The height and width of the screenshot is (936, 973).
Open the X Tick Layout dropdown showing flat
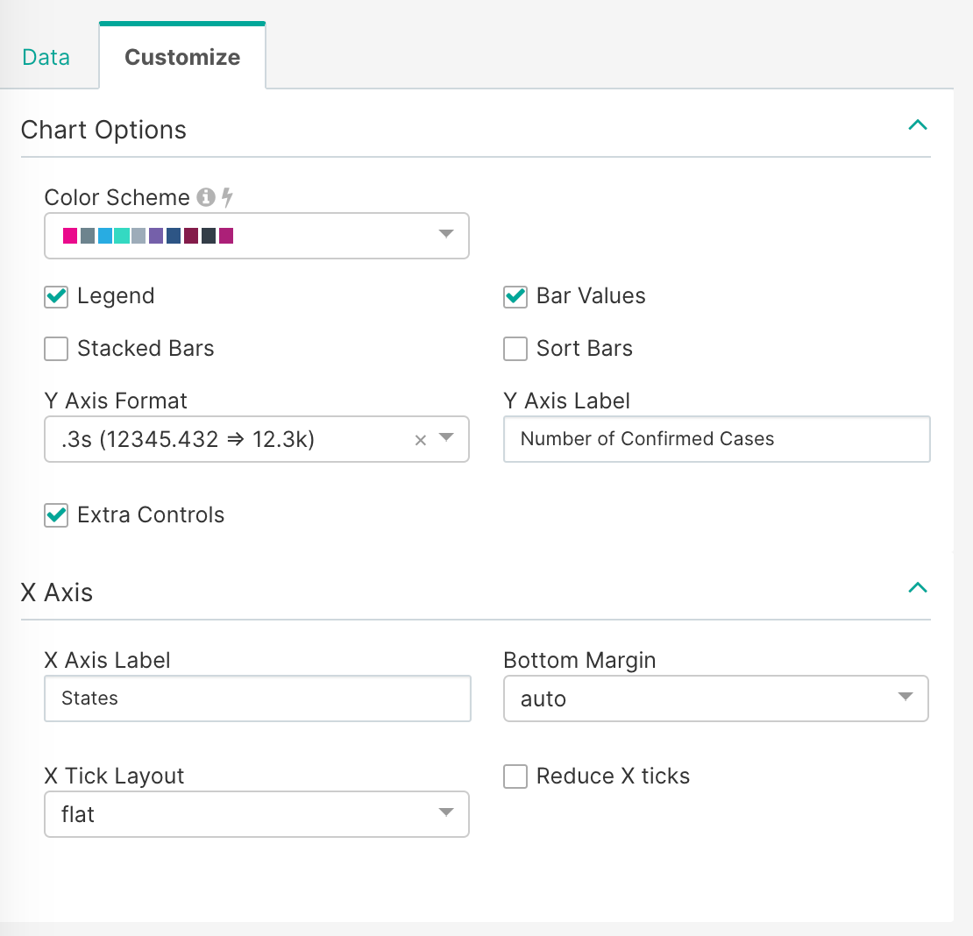tap(446, 814)
